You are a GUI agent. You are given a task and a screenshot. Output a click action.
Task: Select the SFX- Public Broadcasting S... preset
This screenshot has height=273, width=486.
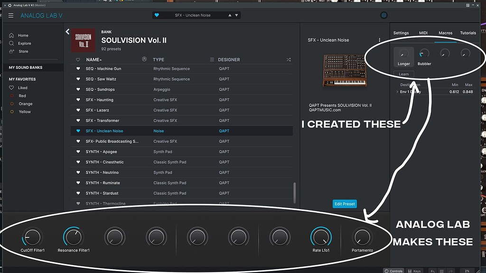click(182, 141)
